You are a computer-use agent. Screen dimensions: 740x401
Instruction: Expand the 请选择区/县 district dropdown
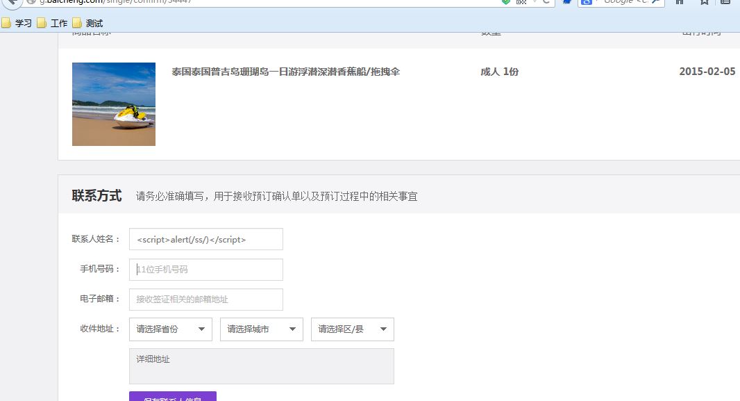353,329
